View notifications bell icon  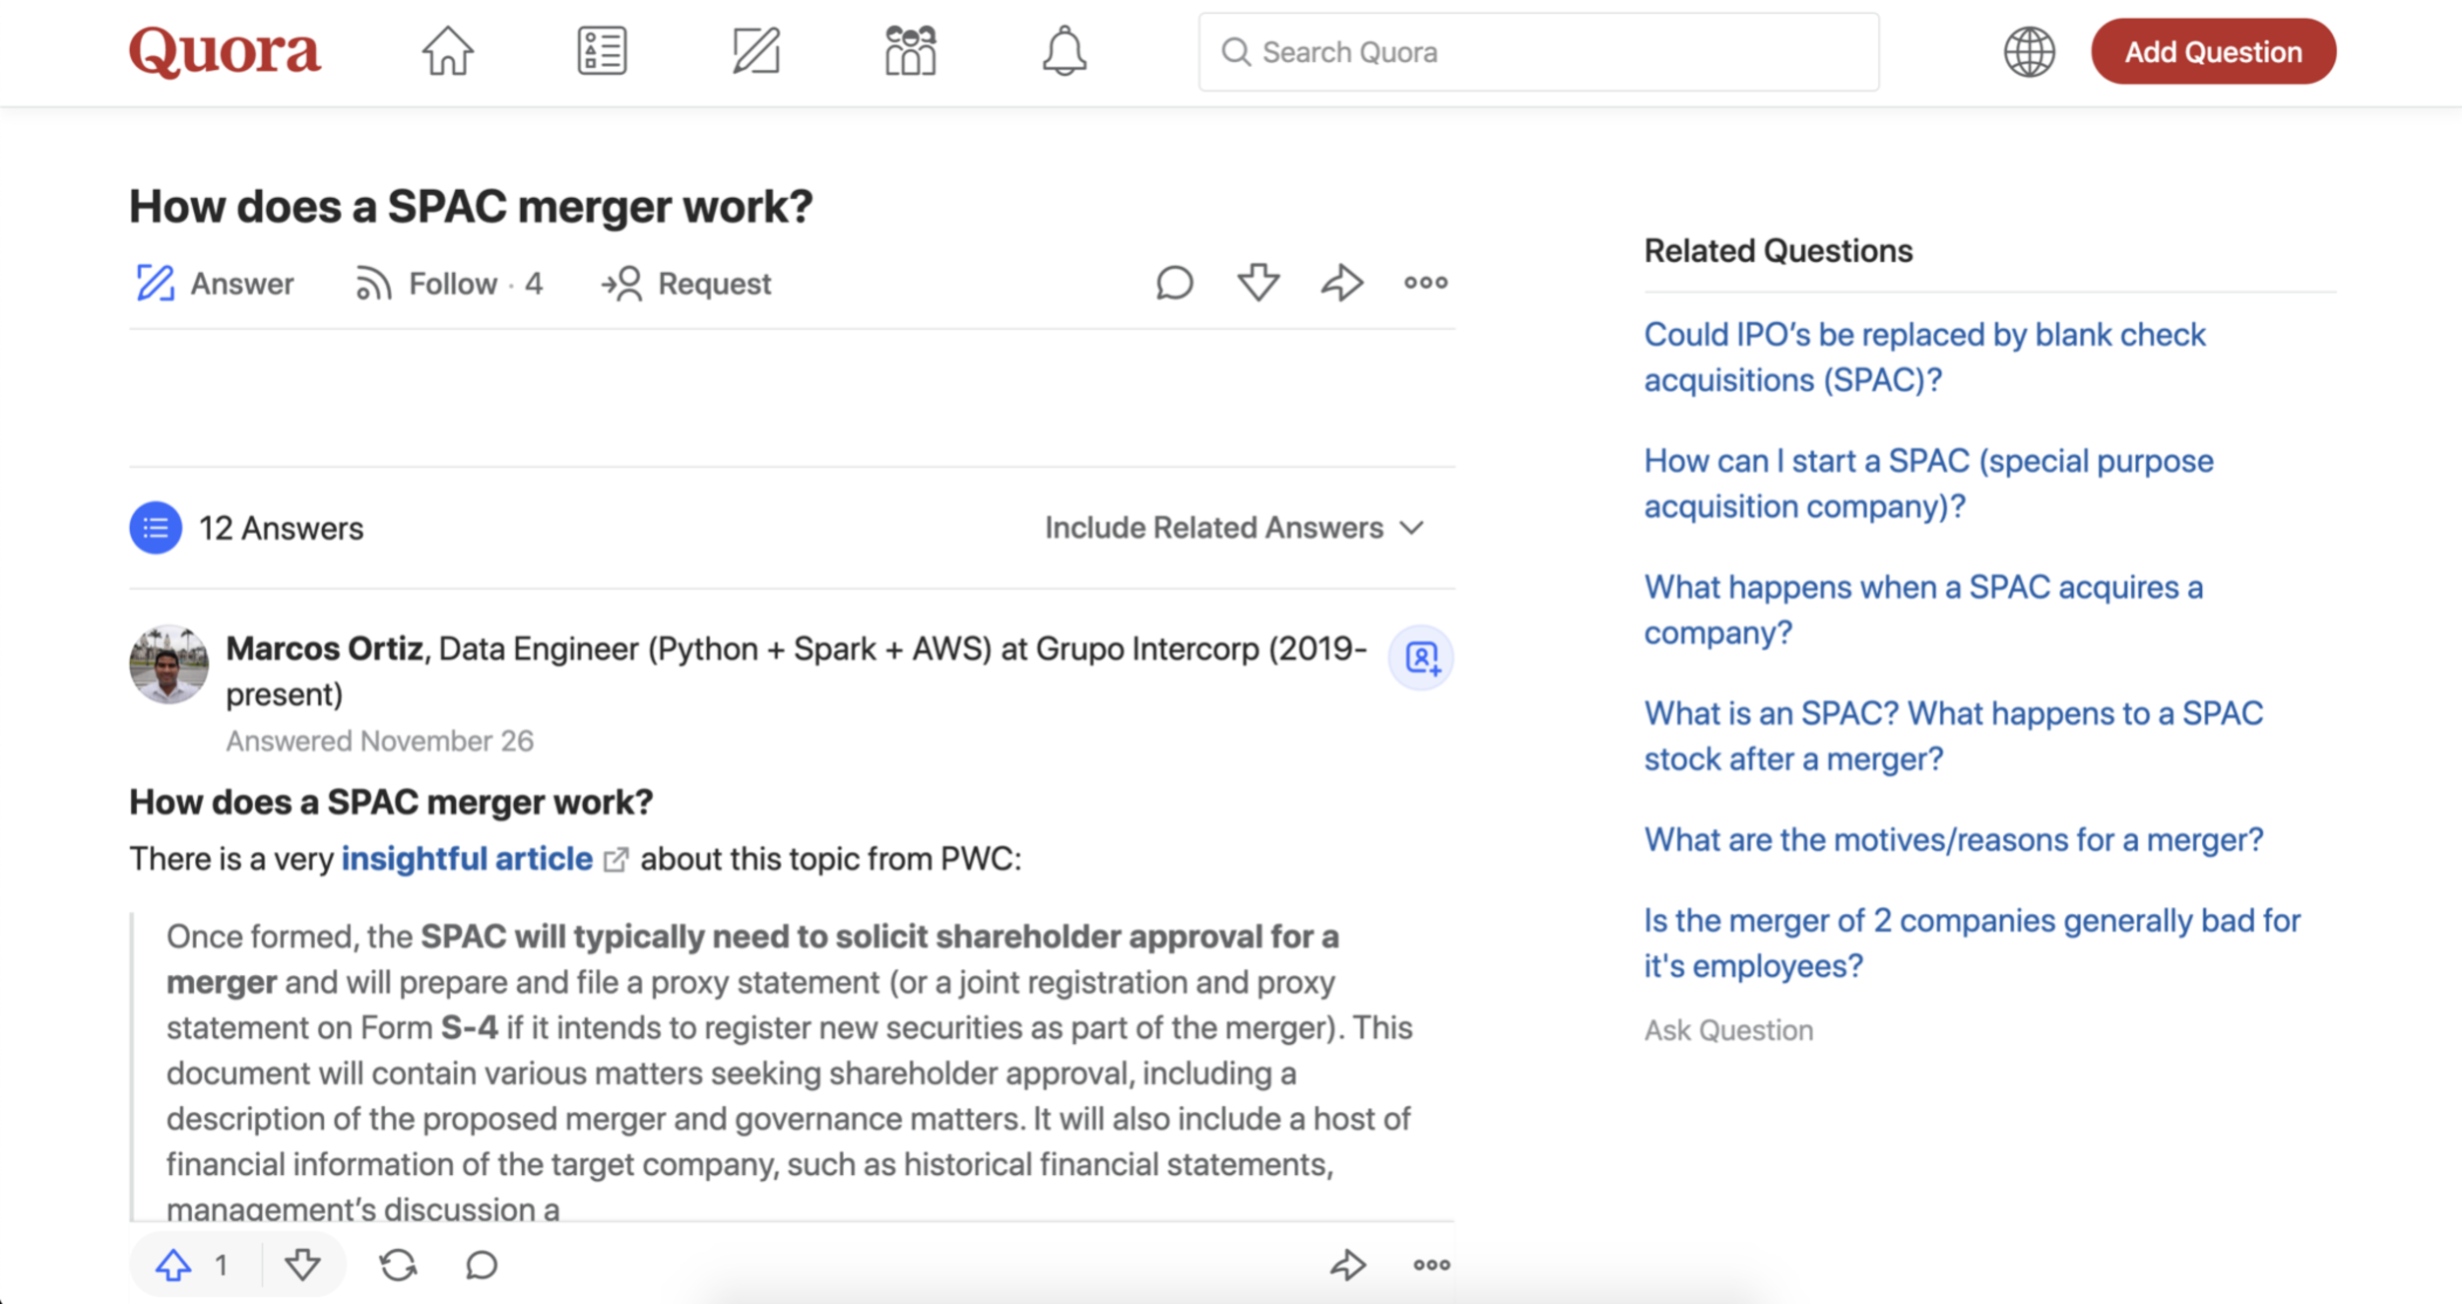pyautogui.click(x=1064, y=51)
